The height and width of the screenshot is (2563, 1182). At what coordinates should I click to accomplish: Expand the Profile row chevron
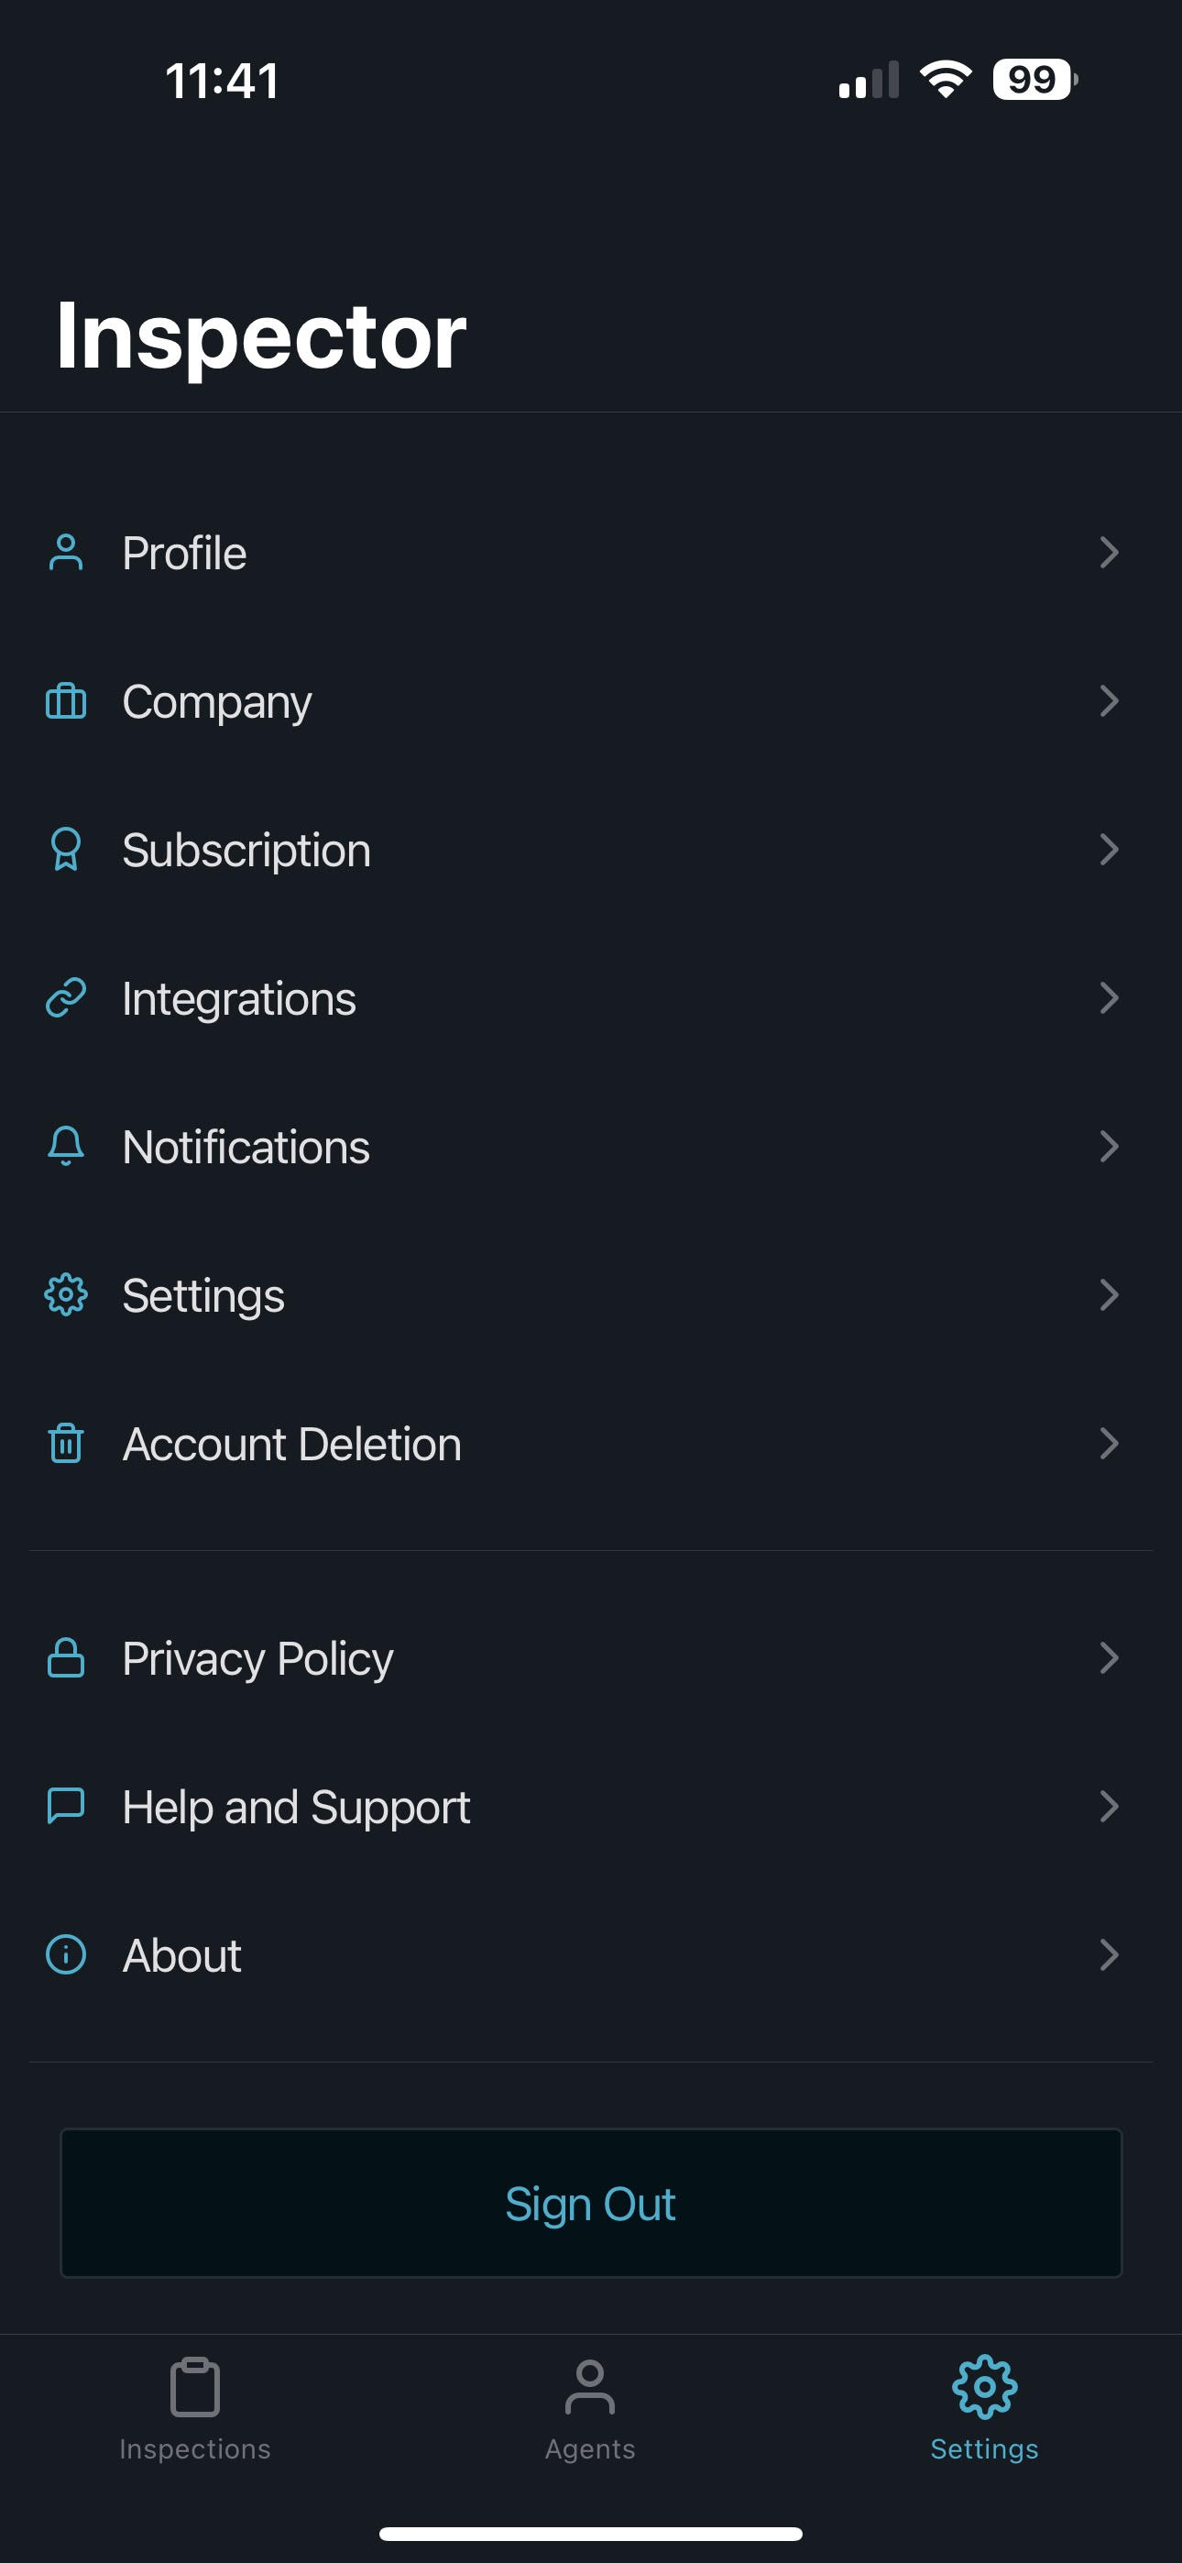[x=1109, y=552]
